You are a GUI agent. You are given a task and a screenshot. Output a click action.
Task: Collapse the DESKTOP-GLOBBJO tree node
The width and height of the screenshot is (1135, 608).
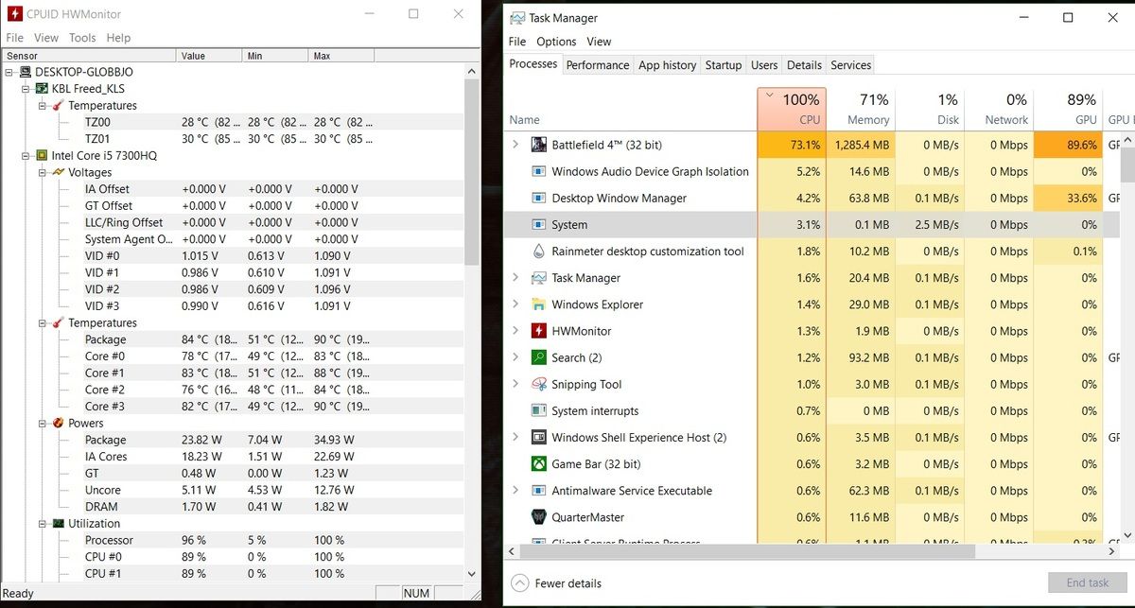pyautogui.click(x=9, y=72)
